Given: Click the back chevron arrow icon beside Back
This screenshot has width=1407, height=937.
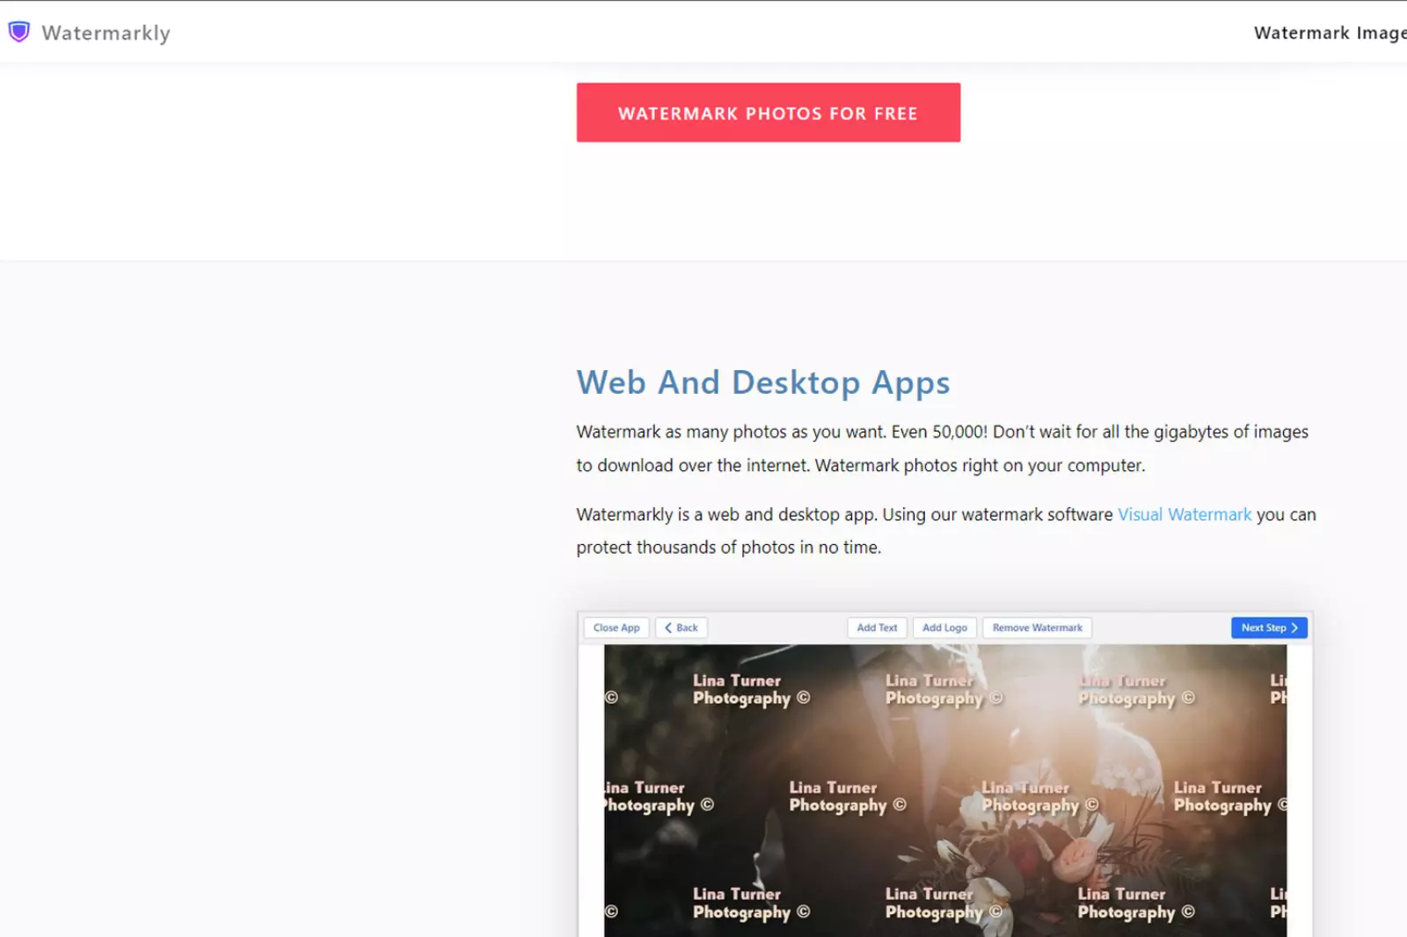Looking at the screenshot, I should tap(668, 627).
